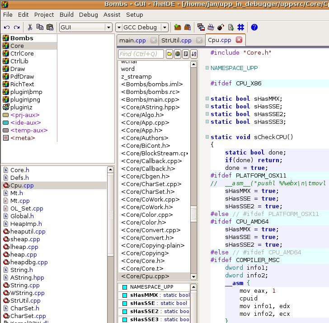
Task: Open the Assist menu
Action: 112,15
